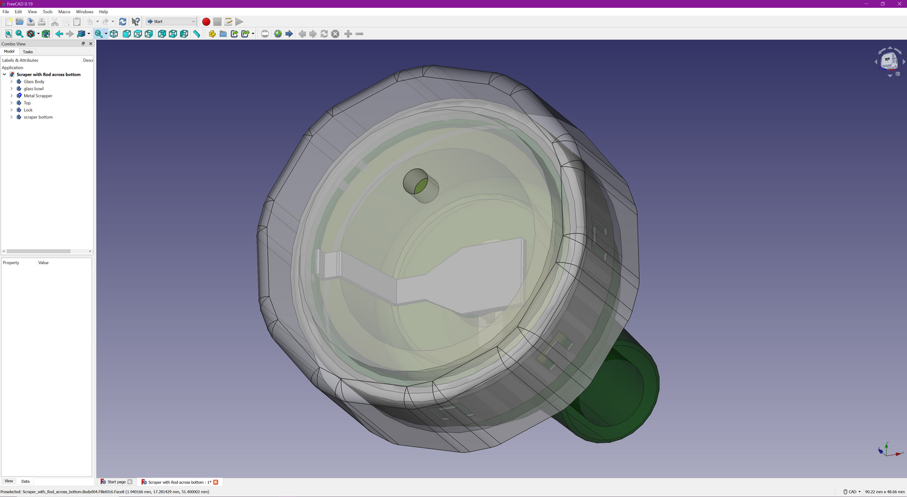This screenshot has height=497, width=907.
Task: Toggle float on the Combo View panel
Action: pos(83,44)
